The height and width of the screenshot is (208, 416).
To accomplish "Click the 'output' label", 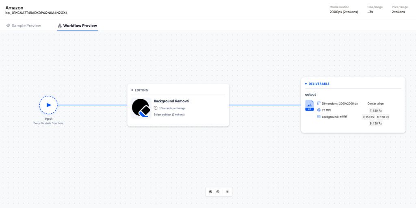I will [310, 94].
